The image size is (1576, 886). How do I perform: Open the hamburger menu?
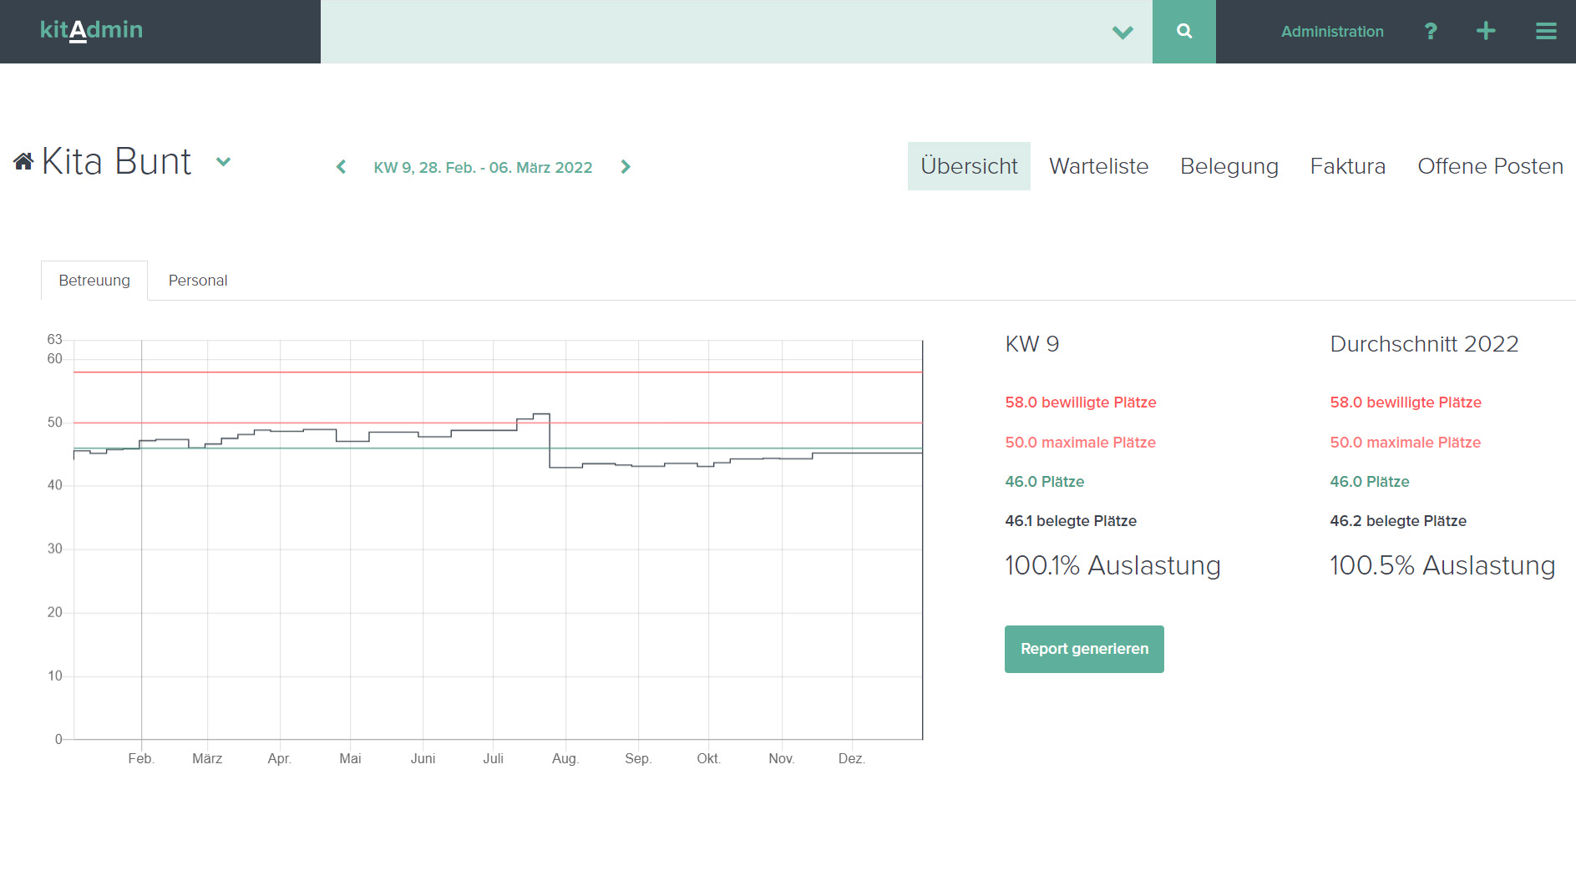[x=1546, y=32]
